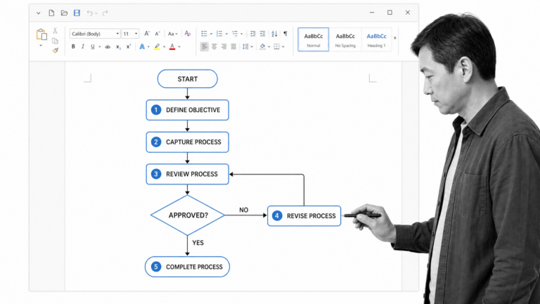
Task: Decrease paragraph indent
Action: click(253, 34)
